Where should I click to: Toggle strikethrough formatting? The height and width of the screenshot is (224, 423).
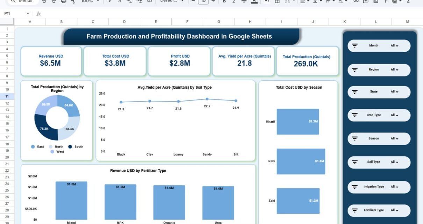coord(244,1)
